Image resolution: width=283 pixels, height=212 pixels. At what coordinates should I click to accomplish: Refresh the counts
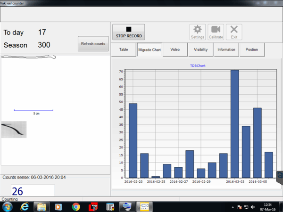point(93,44)
